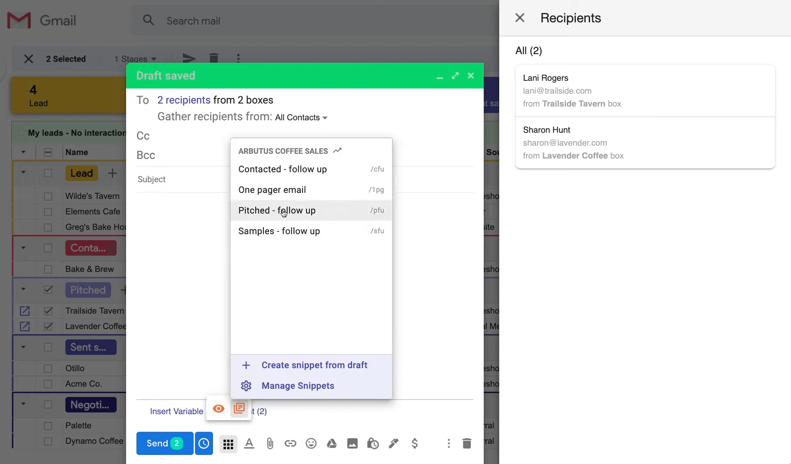Check the Wilde's Tavern row checkbox
791x464 pixels.
click(48, 196)
